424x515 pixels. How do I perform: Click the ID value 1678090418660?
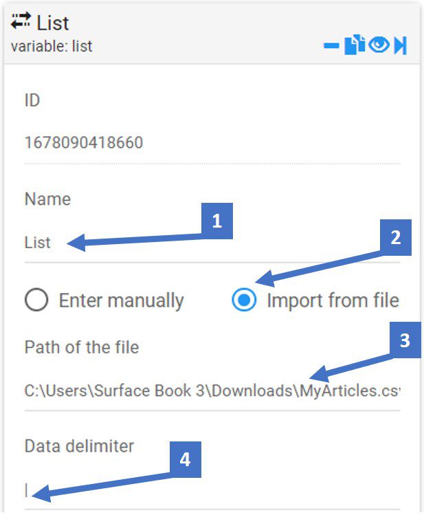click(x=84, y=142)
